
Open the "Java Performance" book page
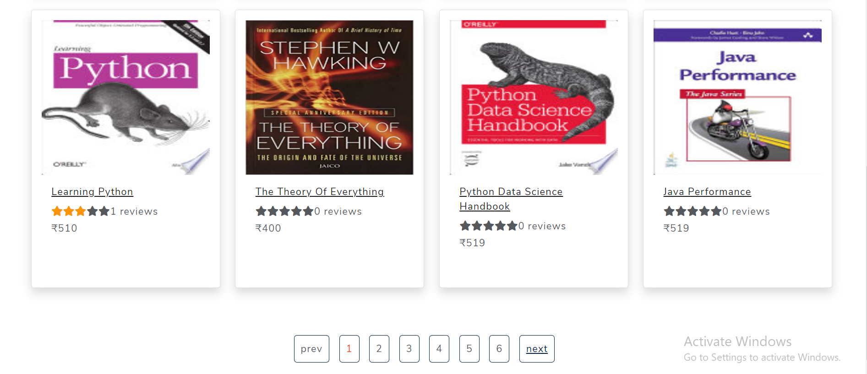pyautogui.click(x=707, y=191)
